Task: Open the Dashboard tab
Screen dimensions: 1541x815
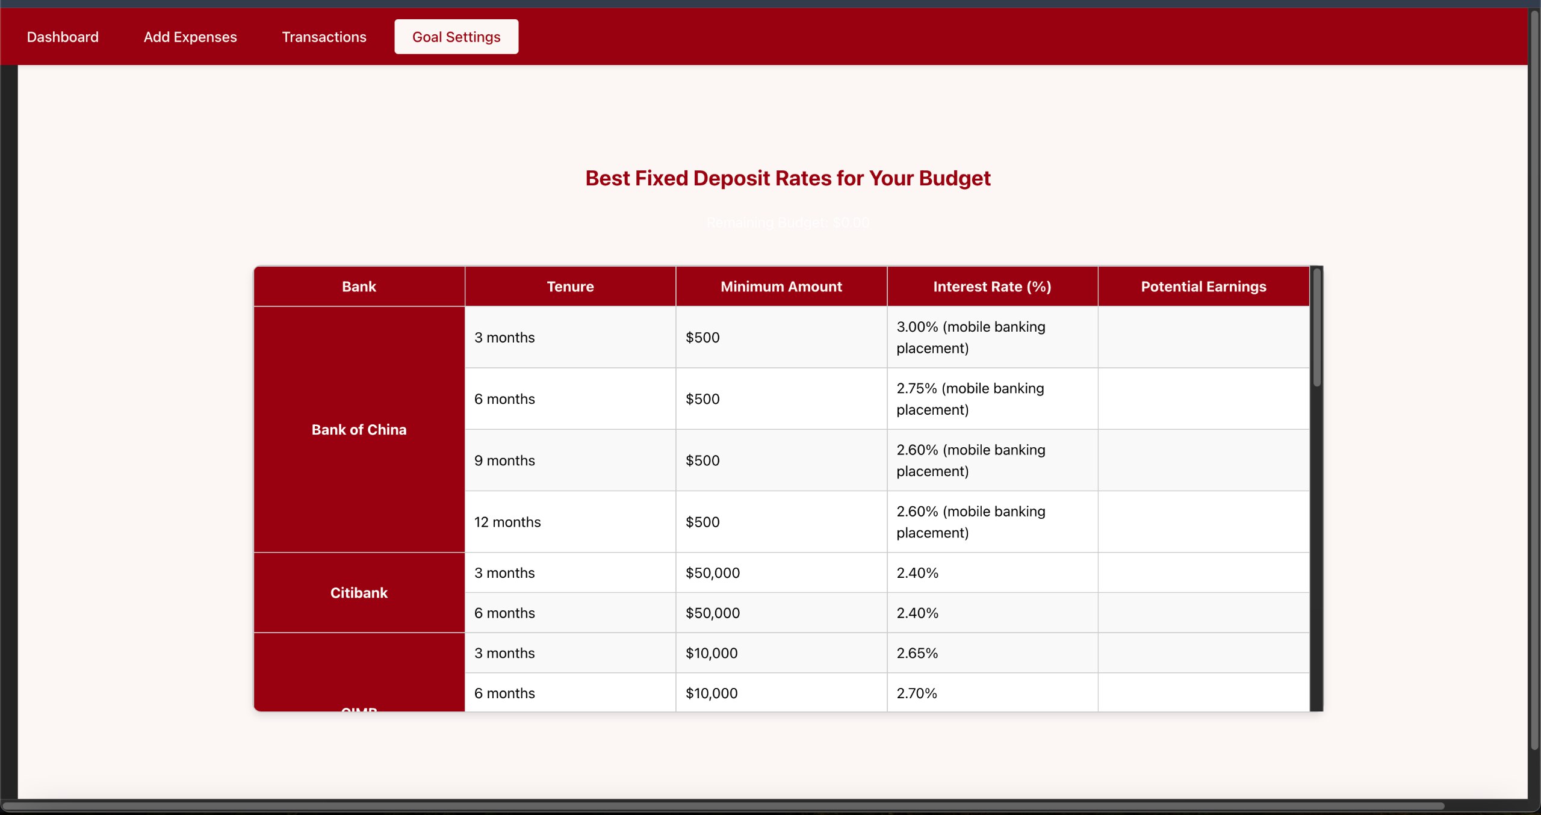Action: coord(63,37)
